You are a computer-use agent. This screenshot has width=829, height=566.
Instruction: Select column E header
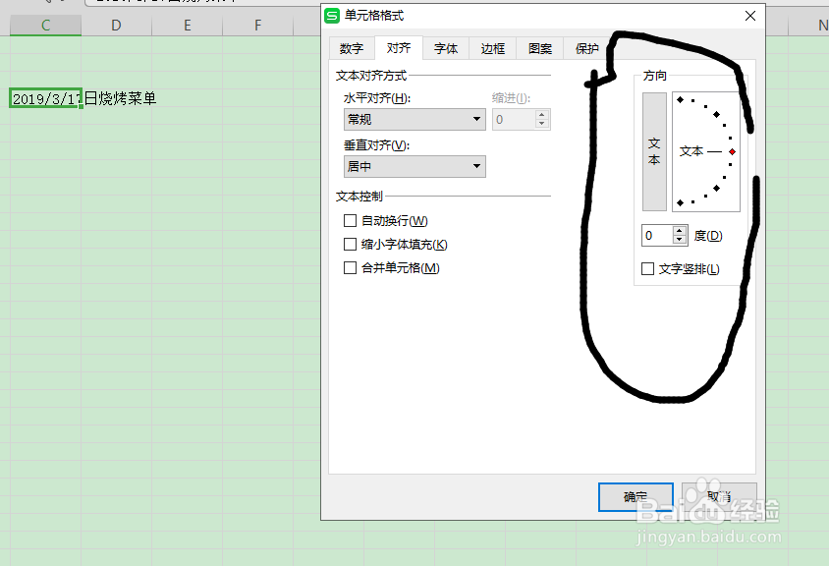[188, 25]
